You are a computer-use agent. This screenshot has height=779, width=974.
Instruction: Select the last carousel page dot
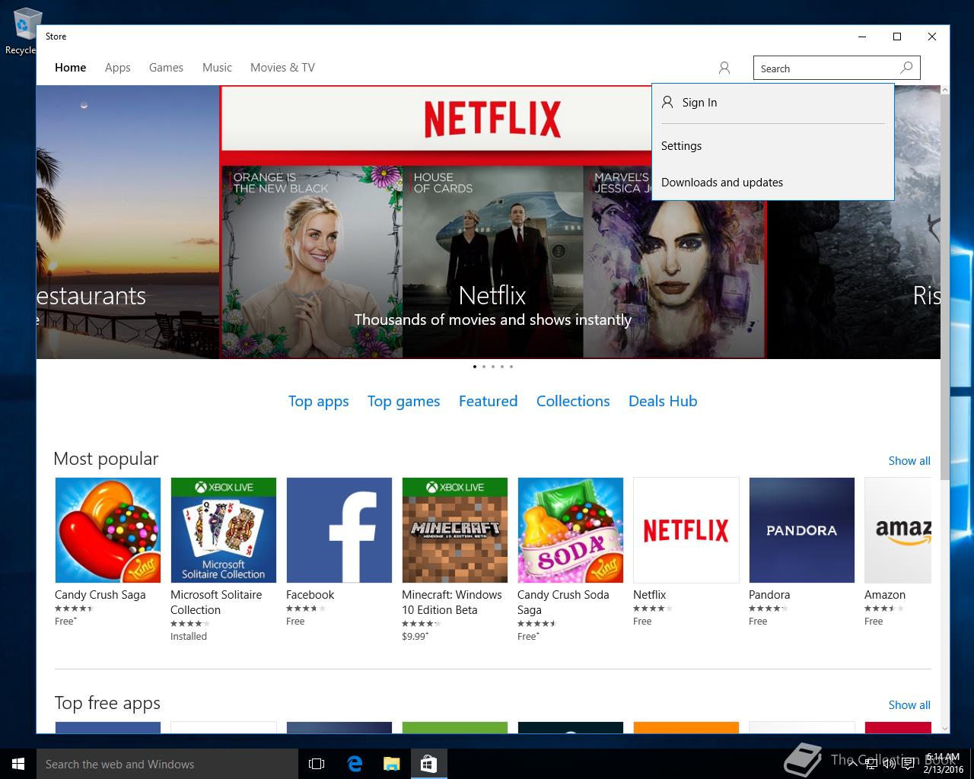[511, 367]
